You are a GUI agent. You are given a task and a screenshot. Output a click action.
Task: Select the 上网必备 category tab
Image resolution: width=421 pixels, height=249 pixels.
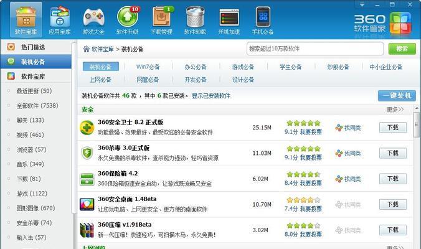coord(100,80)
